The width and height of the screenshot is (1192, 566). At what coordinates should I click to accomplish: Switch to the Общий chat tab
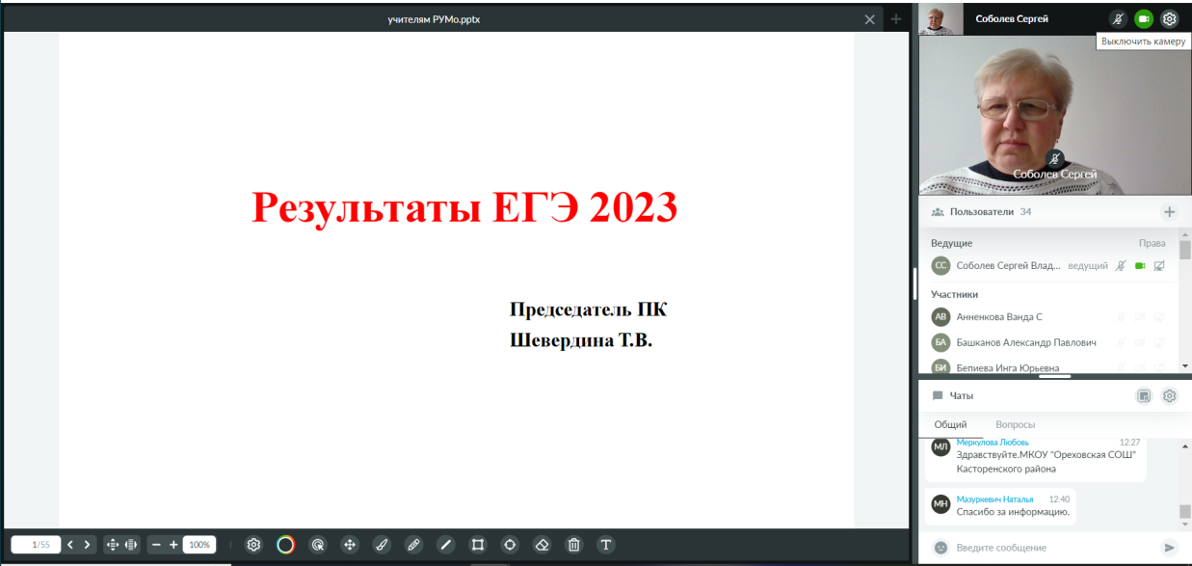[x=950, y=424]
